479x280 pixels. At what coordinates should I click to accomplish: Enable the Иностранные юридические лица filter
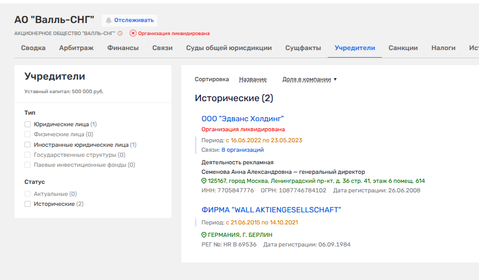coord(28,145)
